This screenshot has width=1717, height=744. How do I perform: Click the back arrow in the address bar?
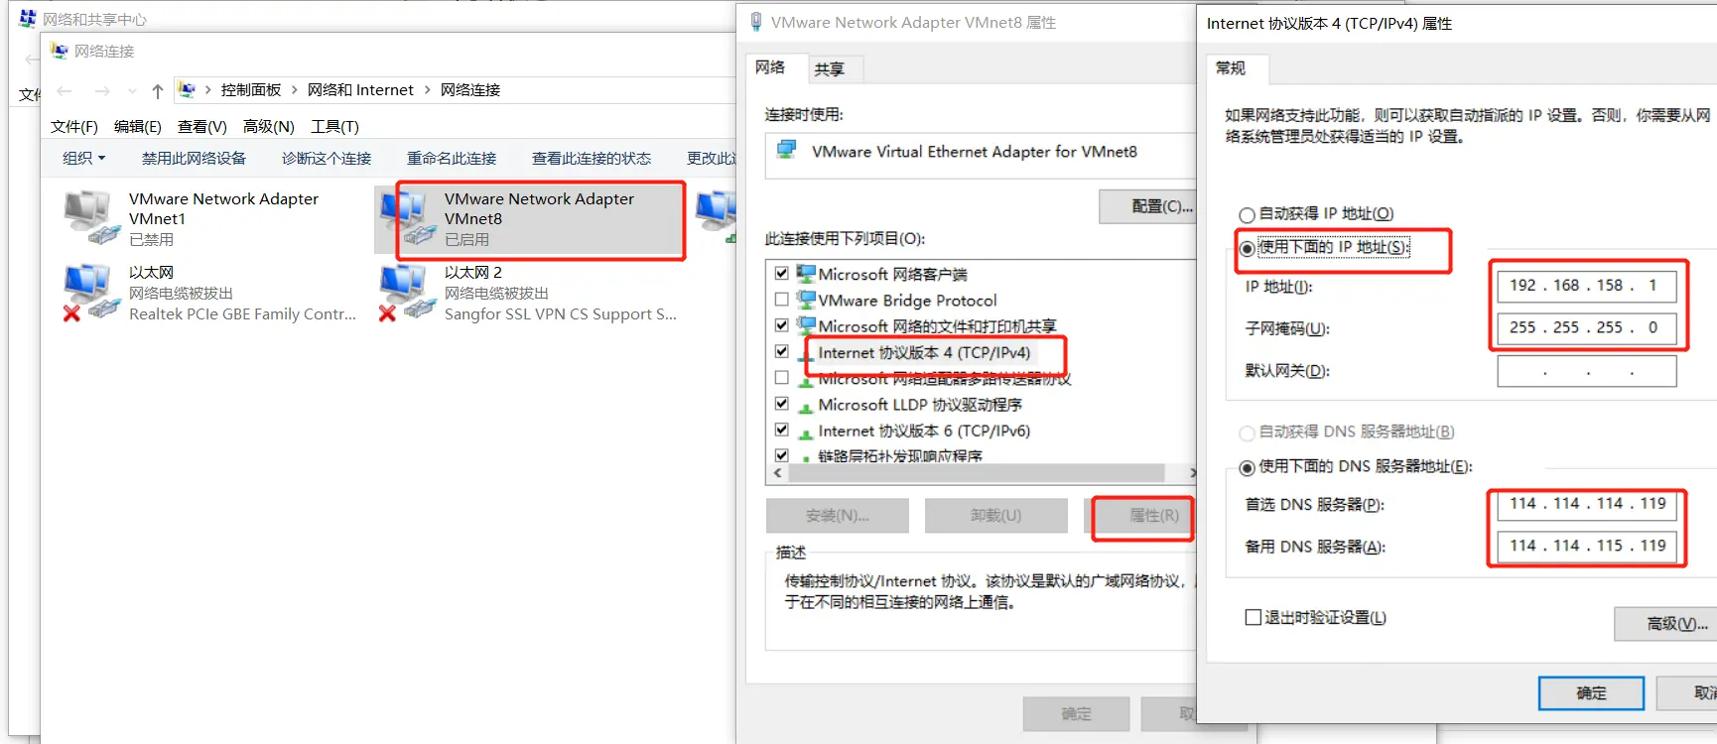[65, 91]
